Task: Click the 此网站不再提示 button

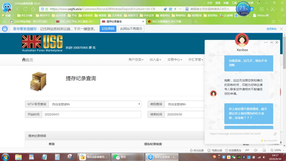Action: point(131,29)
